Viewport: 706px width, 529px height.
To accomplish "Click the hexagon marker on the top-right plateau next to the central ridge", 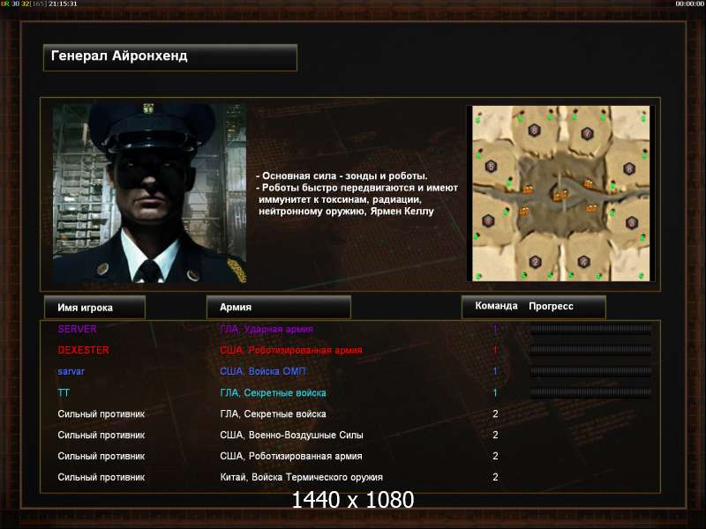I will coord(587,133).
